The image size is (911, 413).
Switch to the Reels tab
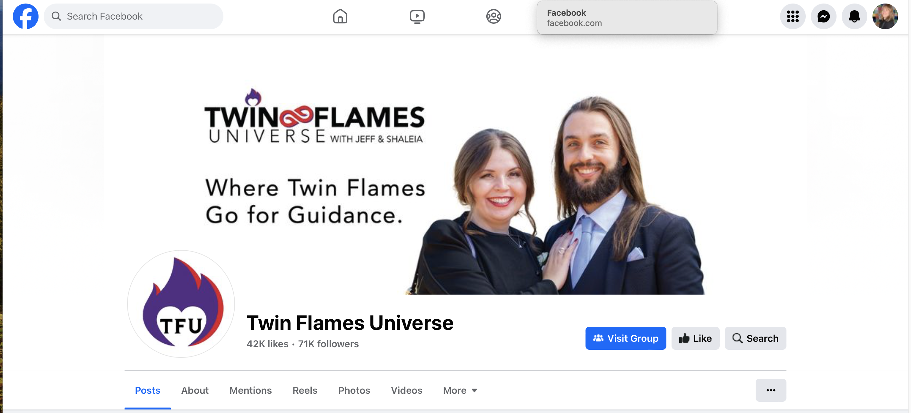305,390
